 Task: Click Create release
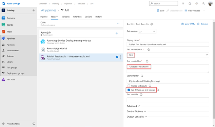pos(174,10)
